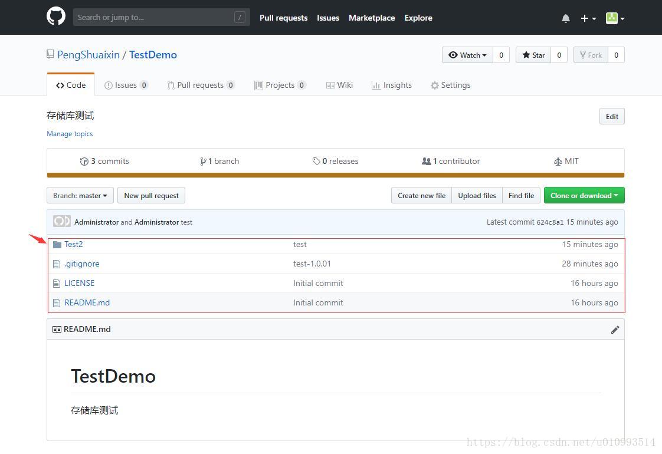The width and height of the screenshot is (662, 454).
Task: Select the Code tab
Action: [71, 85]
